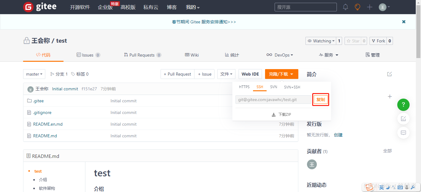Click the SSH clone URL field
Screen dimensions: 421x192
(x=274, y=100)
